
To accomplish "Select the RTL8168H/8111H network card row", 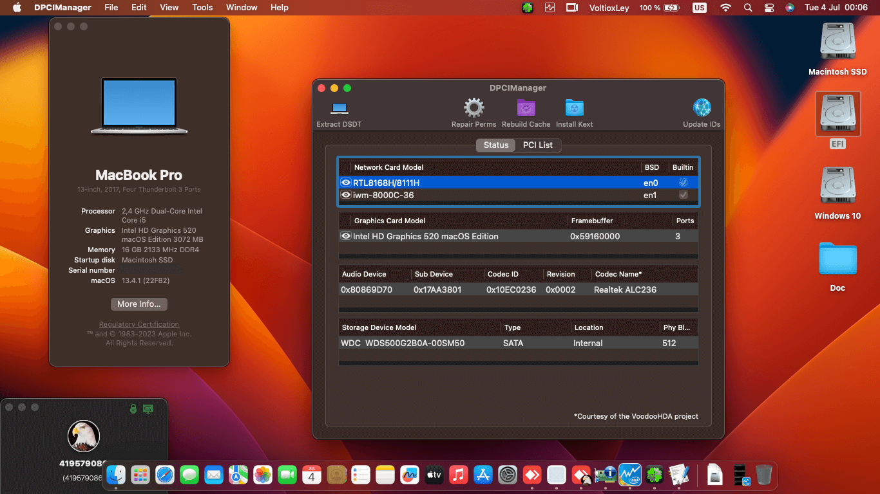I will coord(519,183).
